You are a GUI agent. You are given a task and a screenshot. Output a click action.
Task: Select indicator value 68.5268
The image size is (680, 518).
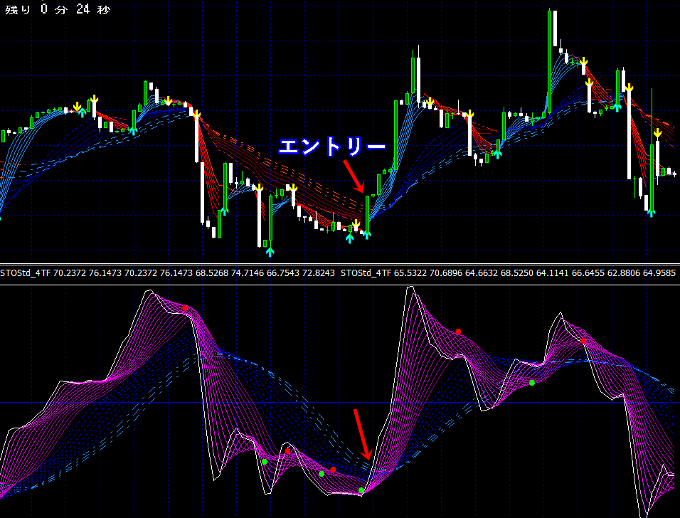click(212, 273)
